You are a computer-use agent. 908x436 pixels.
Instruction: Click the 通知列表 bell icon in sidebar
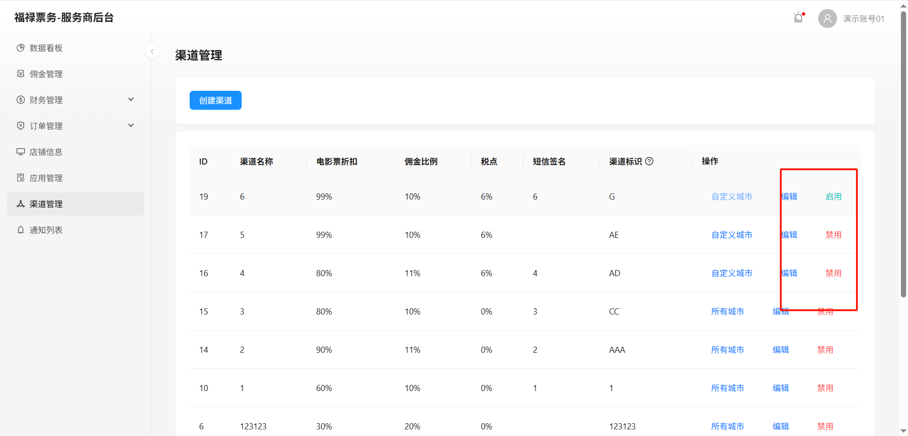click(20, 230)
